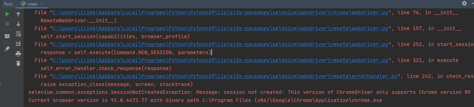Open the errorhandler.py file link
474x107 pixels.
[x=225, y=76]
